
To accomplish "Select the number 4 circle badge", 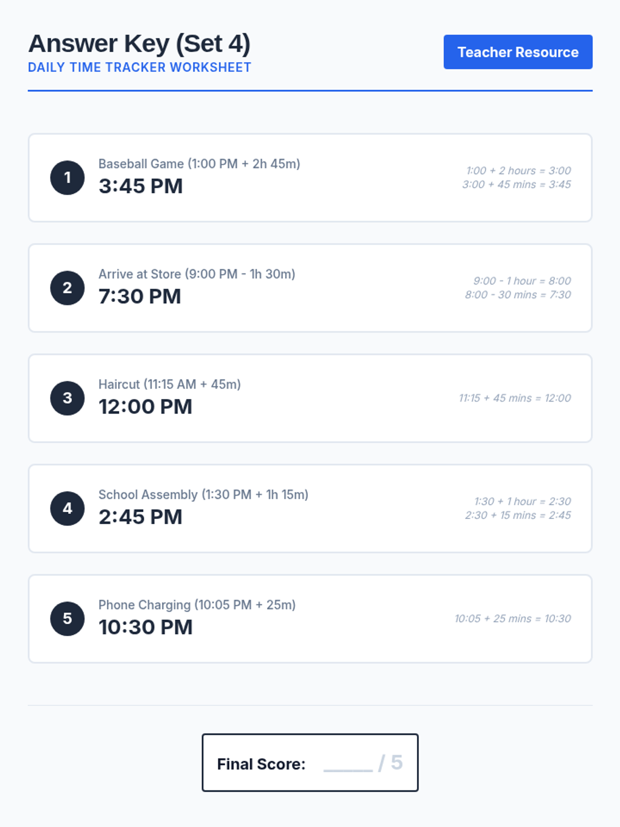I will point(67,509).
